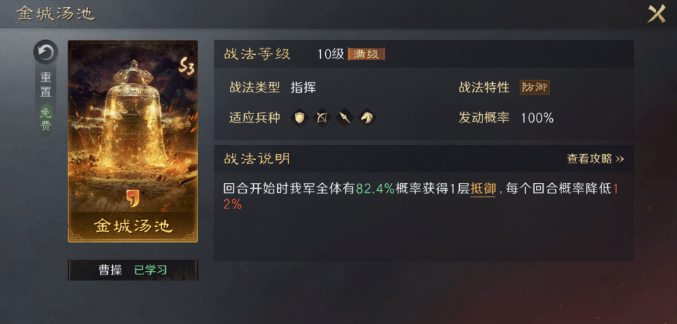
Task: Click the 82.4% probability value
Action: tap(375, 189)
